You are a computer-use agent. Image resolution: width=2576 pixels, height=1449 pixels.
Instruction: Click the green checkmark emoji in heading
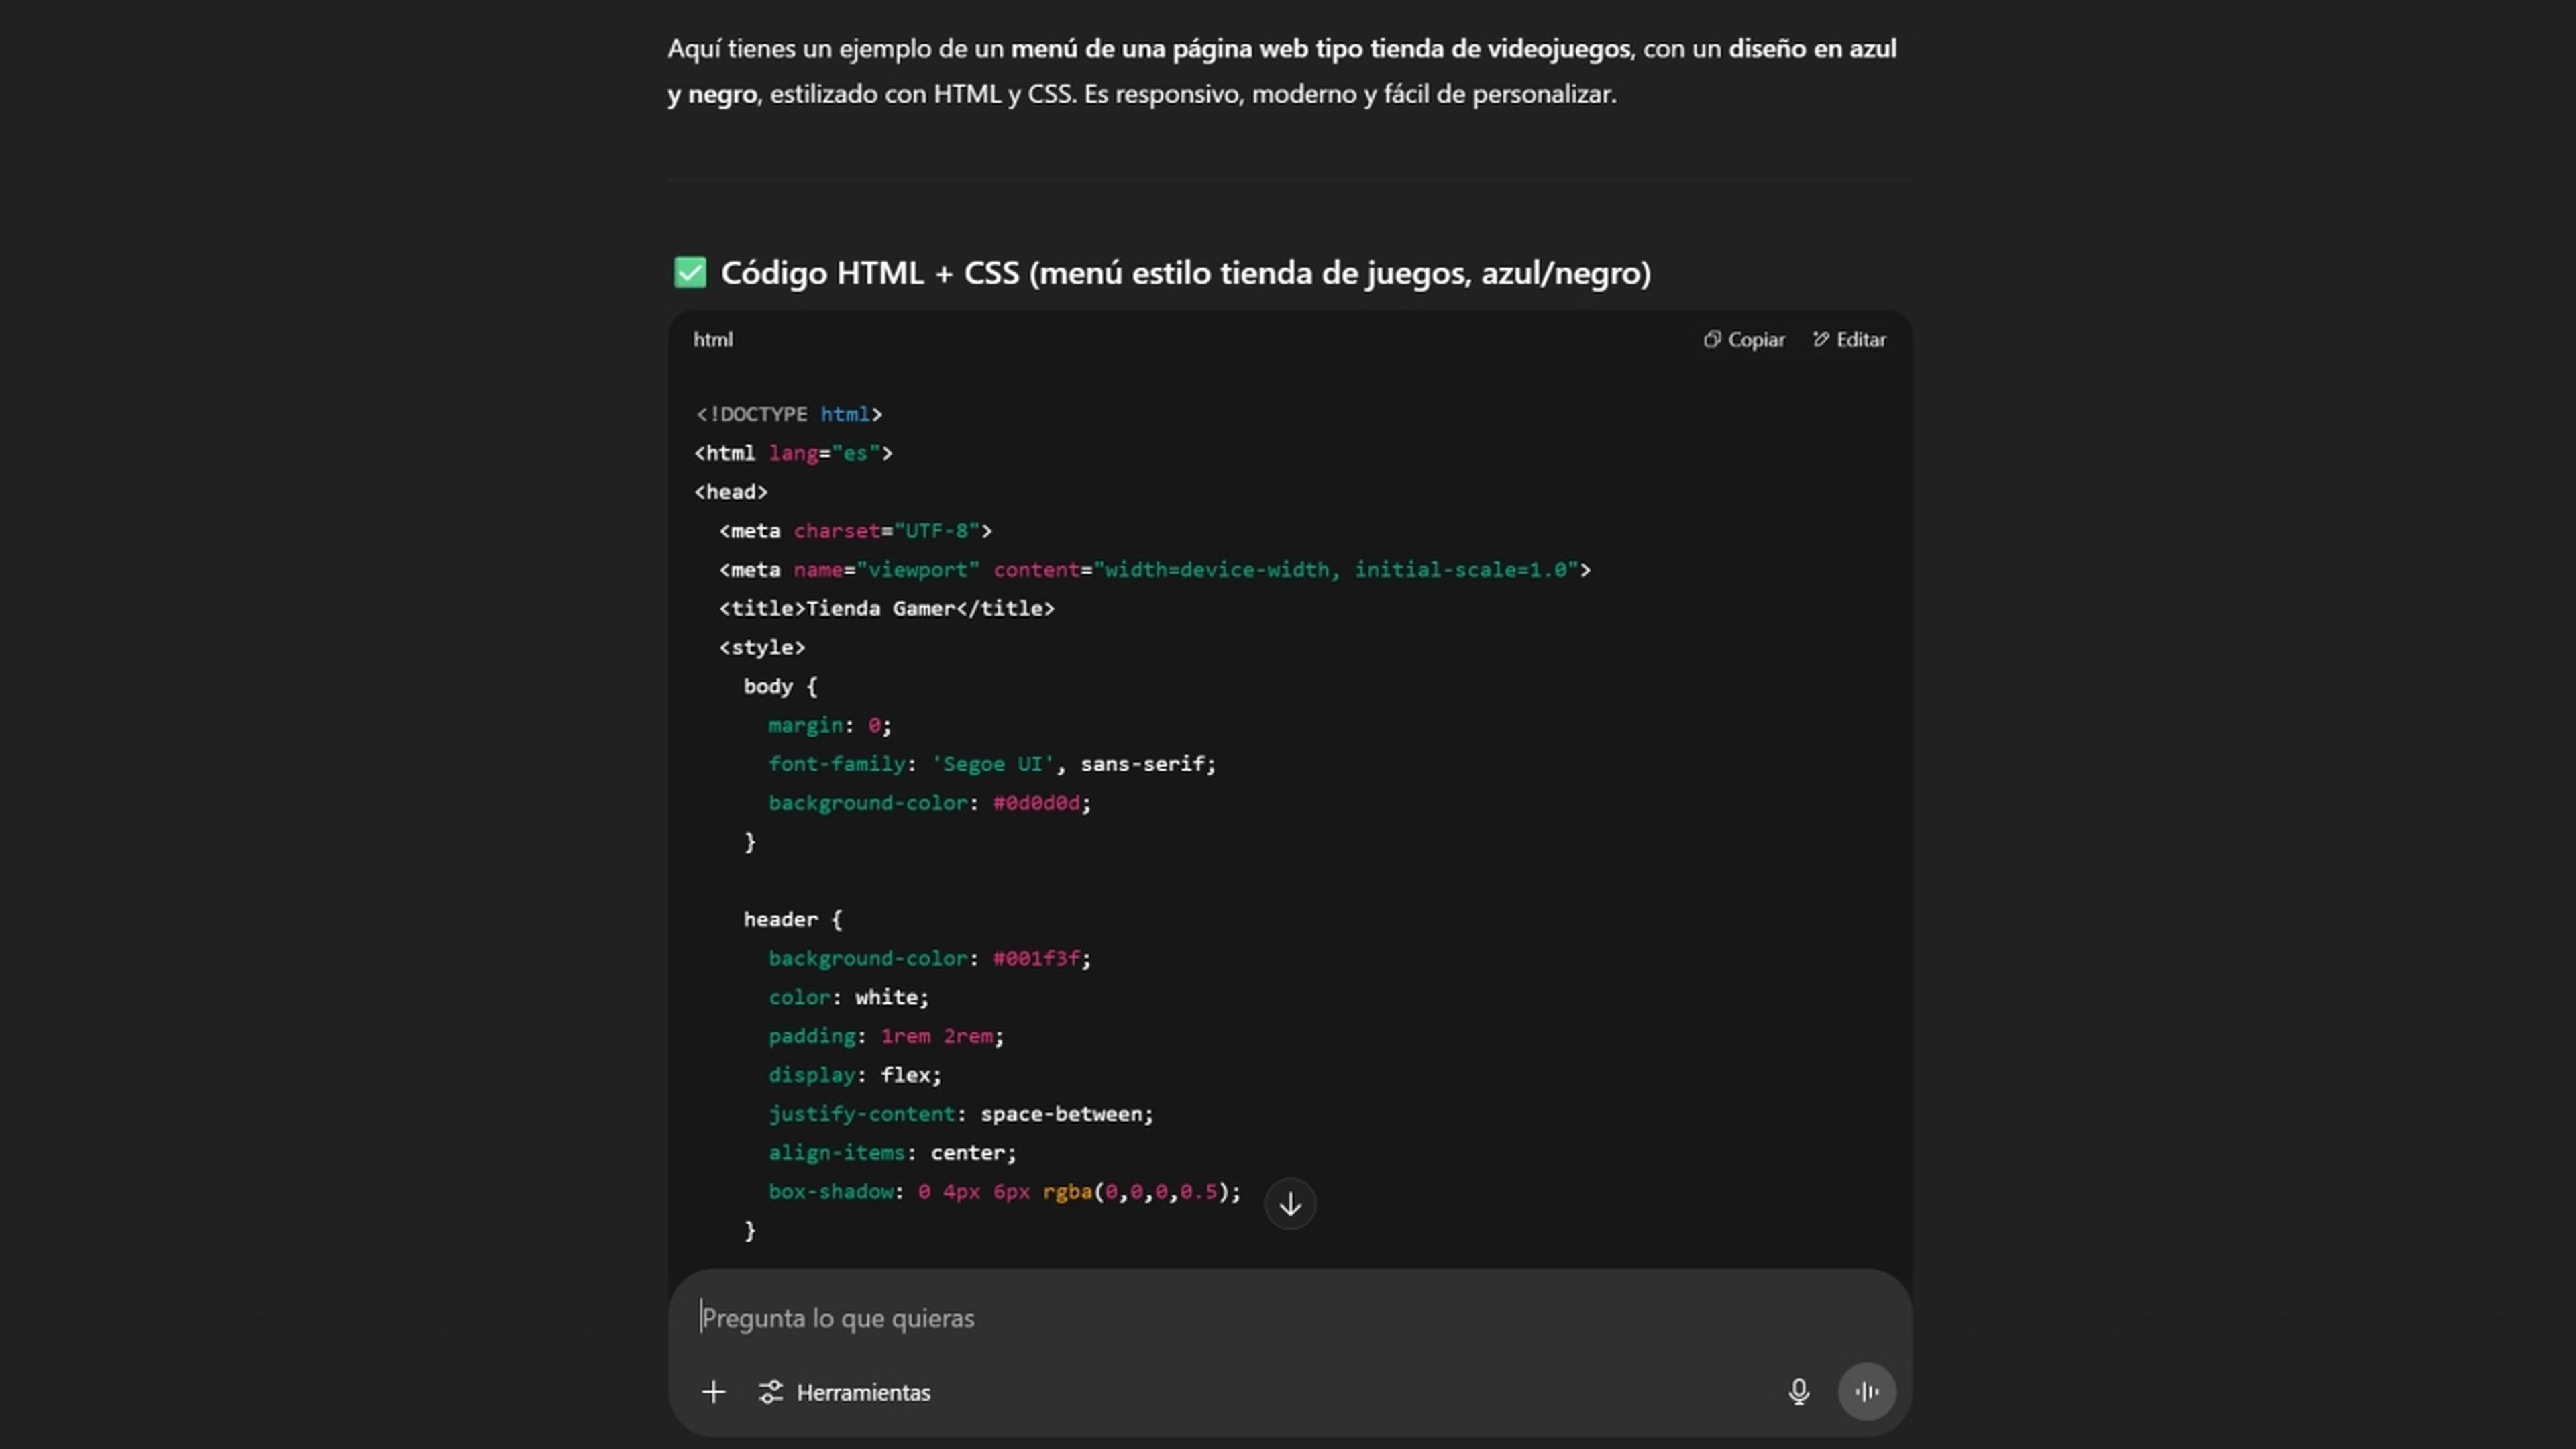point(690,272)
